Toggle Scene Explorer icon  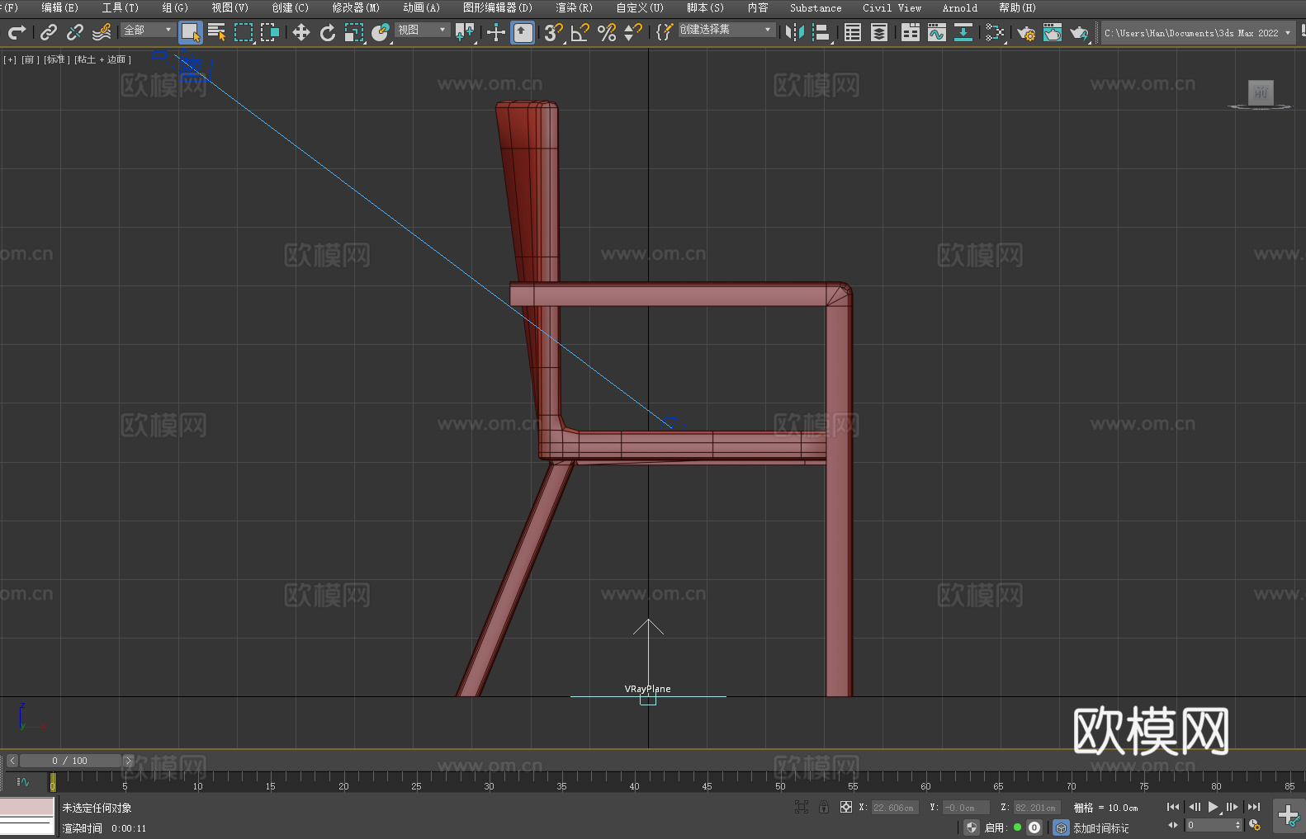point(853,32)
